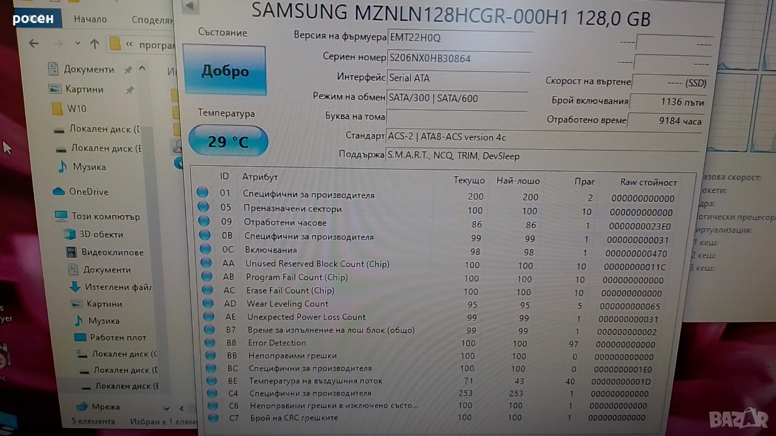Go back using Explorer's back arrow
The image size is (776, 436).
[x=34, y=44]
